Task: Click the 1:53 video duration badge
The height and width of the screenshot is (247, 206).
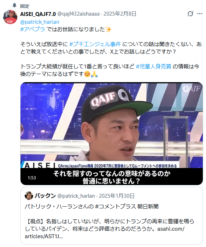Action: click(x=32, y=178)
